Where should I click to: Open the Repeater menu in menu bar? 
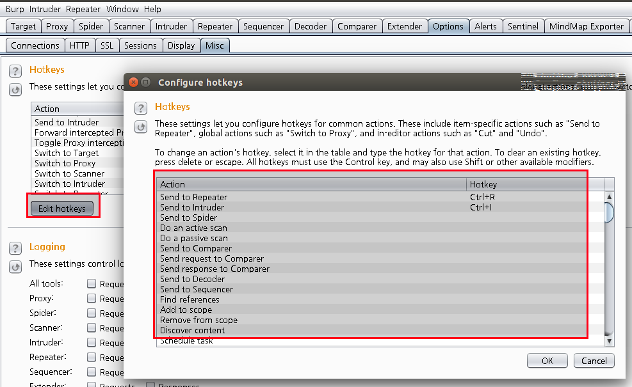tap(83, 9)
